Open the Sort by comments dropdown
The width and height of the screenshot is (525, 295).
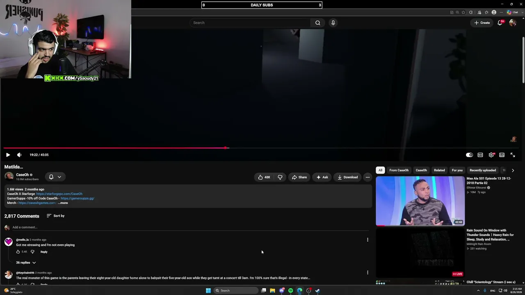(x=55, y=216)
